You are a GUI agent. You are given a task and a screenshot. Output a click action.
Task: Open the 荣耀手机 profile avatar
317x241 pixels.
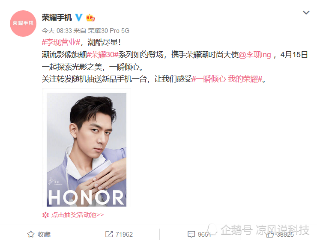point(23,24)
